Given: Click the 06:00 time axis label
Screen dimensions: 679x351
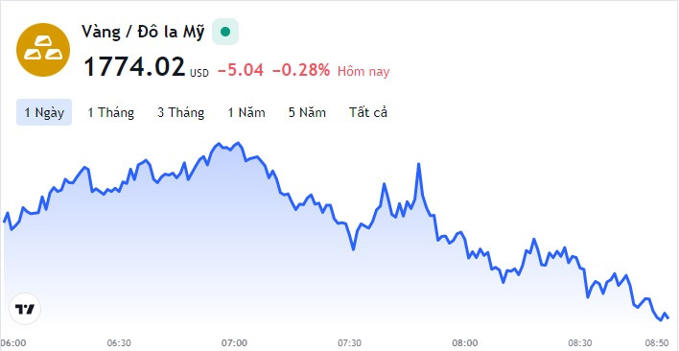Looking at the screenshot, I should tap(13, 342).
